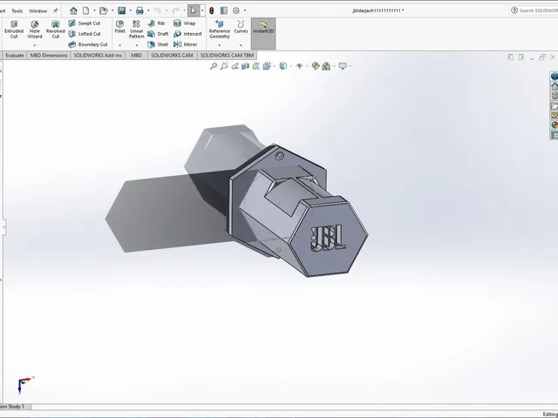Viewport: 558px width, 418px height.
Task: Click the Rib feature
Action: tap(156, 24)
